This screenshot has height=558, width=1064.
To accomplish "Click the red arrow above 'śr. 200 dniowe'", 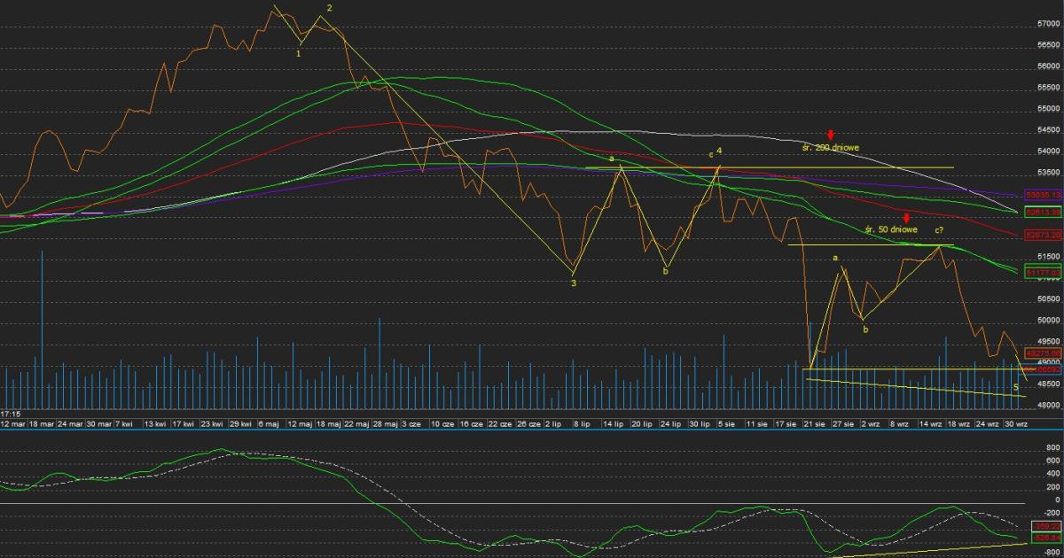I will pyautogui.click(x=831, y=136).
